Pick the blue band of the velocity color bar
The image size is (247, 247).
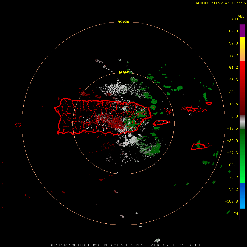(242, 196)
